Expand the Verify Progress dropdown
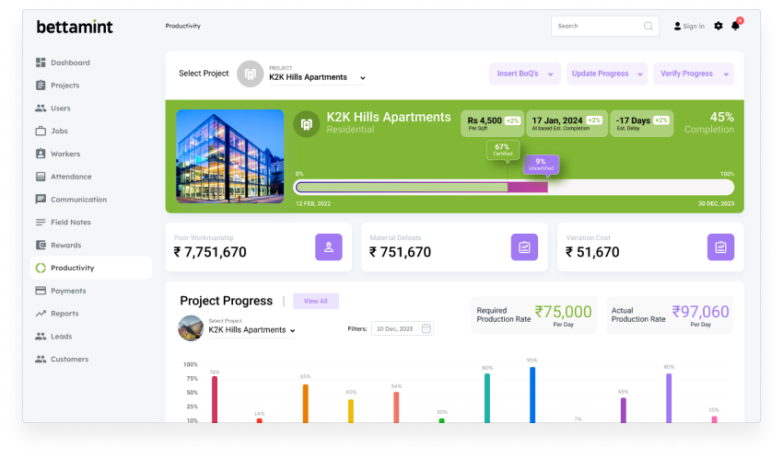The width and height of the screenshot is (783, 458). (x=693, y=74)
